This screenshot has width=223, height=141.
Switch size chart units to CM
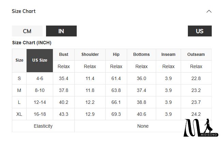[27, 31]
